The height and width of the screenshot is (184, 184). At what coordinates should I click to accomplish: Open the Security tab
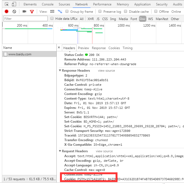[162, 4]
